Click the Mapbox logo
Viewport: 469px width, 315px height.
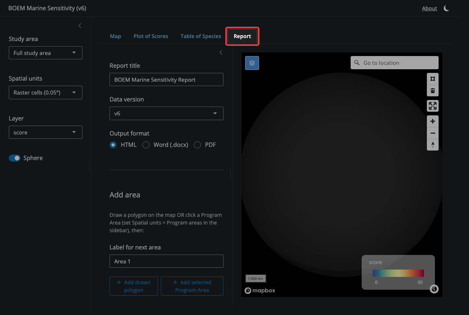pyautogui.click(x=260, y=290)
